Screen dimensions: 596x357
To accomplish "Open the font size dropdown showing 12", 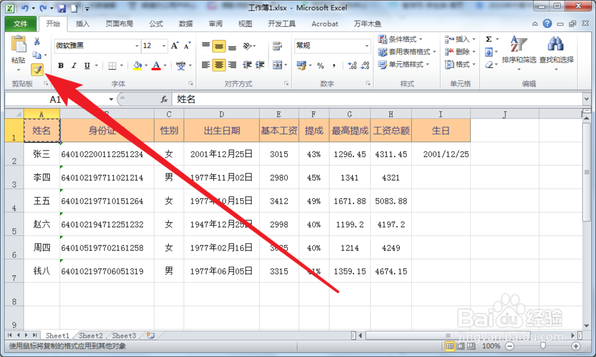I will [164, 46].
